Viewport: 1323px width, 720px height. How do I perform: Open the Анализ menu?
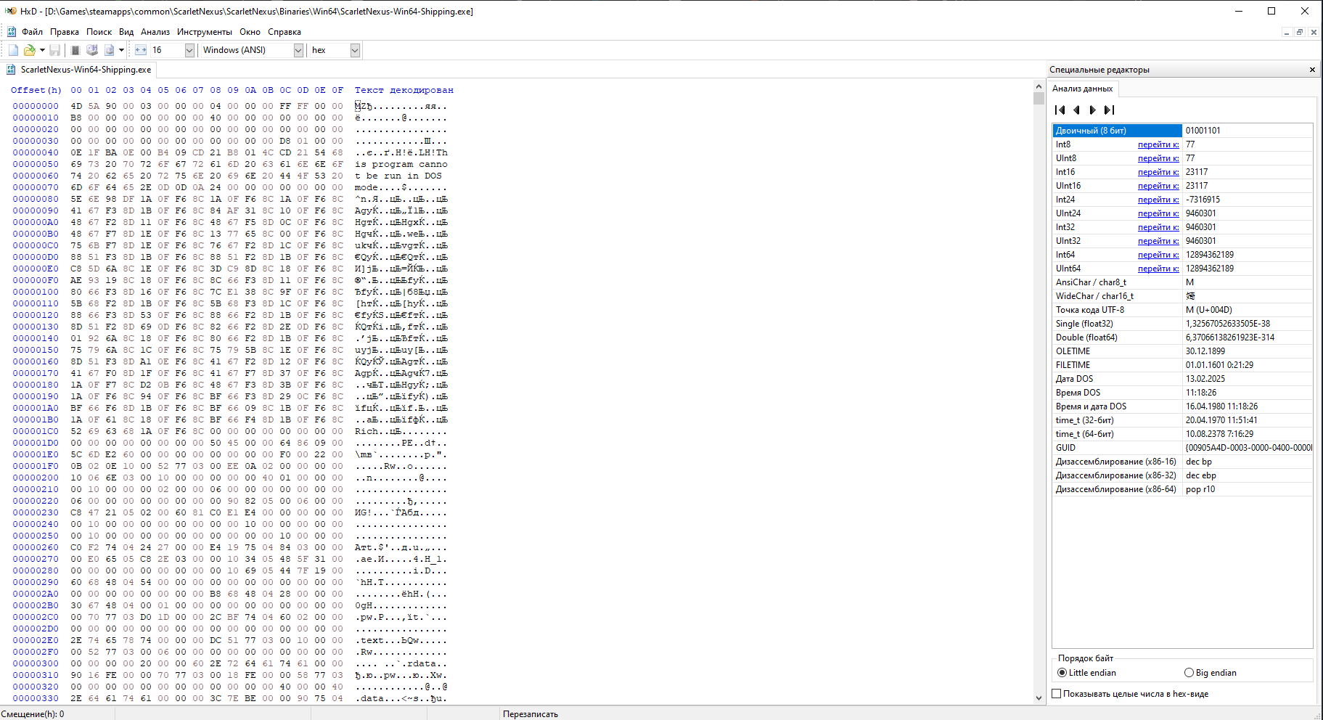point(155,32)
